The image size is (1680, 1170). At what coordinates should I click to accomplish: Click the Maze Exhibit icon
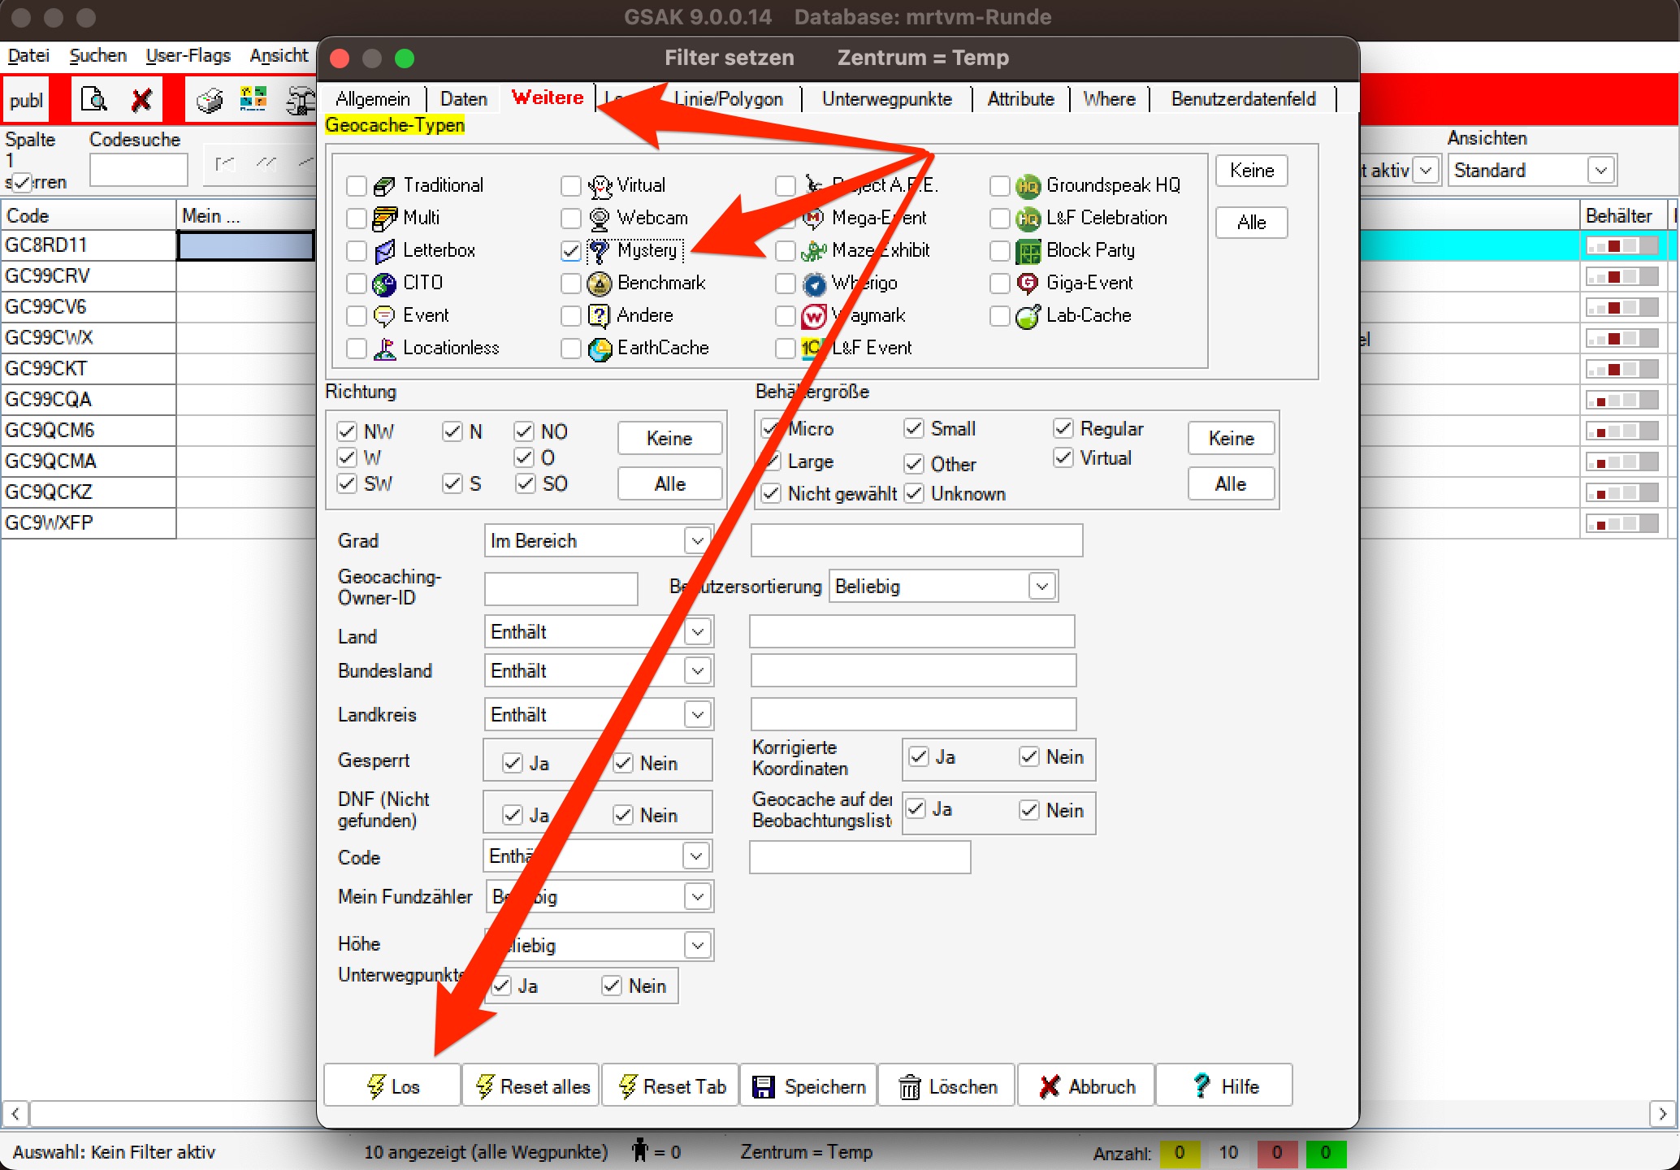pyautogui.click(x=814, y=251)
